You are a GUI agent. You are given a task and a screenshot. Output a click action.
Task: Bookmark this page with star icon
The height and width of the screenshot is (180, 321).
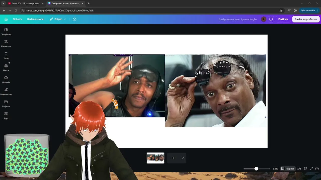point(281,10)
